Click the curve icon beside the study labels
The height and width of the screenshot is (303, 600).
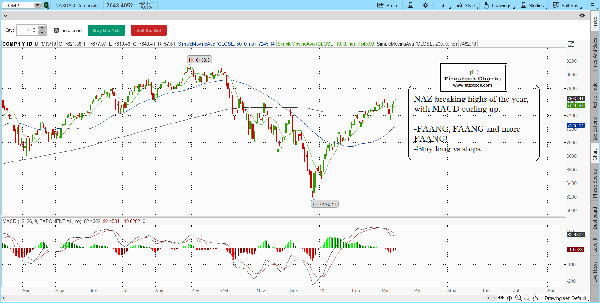click(x=571, y=44)
